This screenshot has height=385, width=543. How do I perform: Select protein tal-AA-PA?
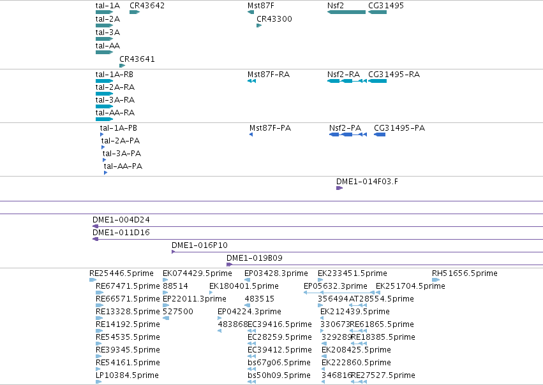tap(106, 173)
